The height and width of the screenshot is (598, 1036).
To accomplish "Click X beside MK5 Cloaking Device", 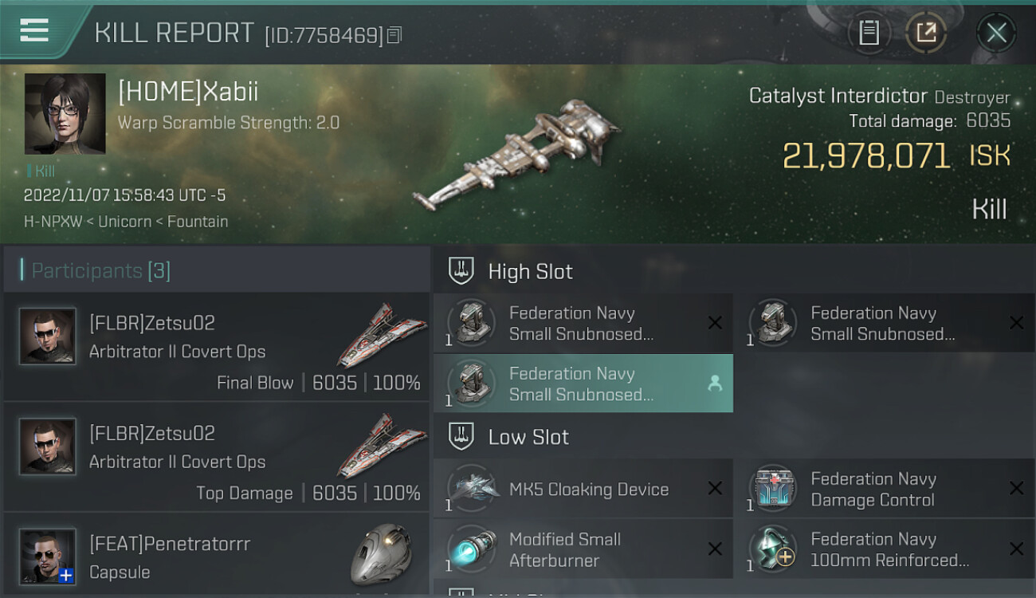I will [x=715, y=489].
